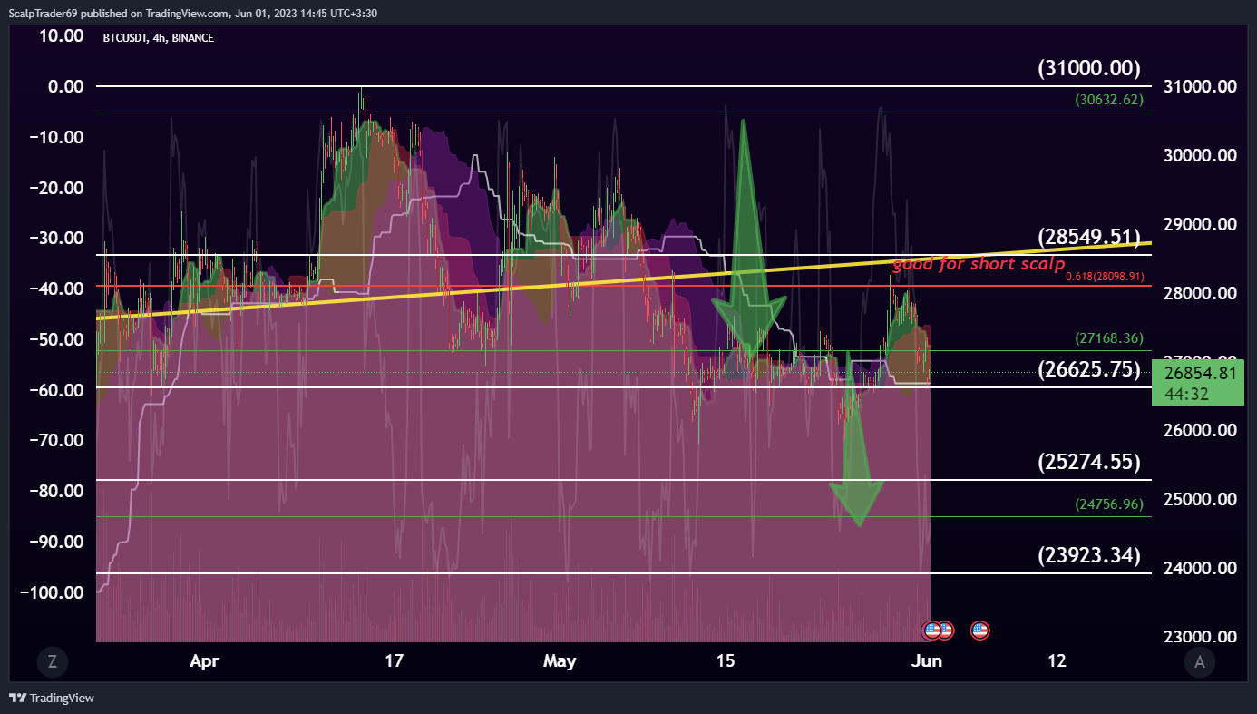Click the green (30632.62) level label
Image resolution: width=1257 pixels, height=714 pixels.
[1109, 100]
